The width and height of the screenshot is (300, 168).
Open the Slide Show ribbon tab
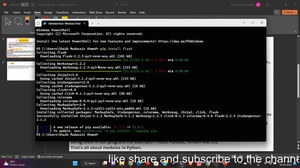pos(96,13)
